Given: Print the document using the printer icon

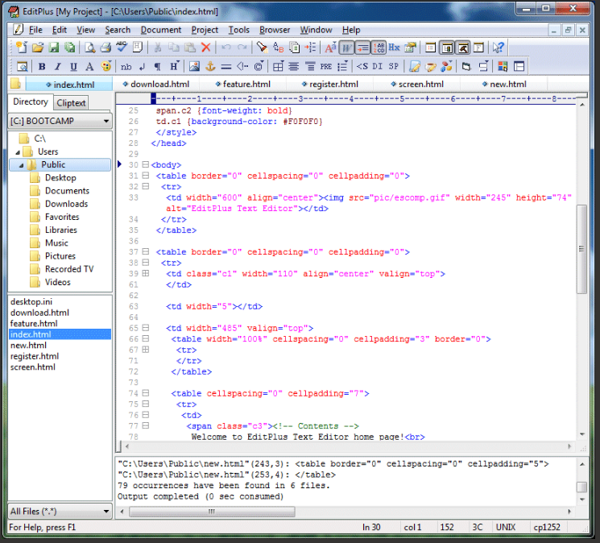Looking at the screenshot, I should [x=106, y=48].
